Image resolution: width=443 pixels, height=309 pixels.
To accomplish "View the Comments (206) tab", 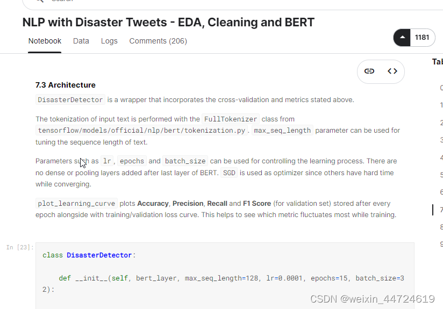I will point(158,41).
